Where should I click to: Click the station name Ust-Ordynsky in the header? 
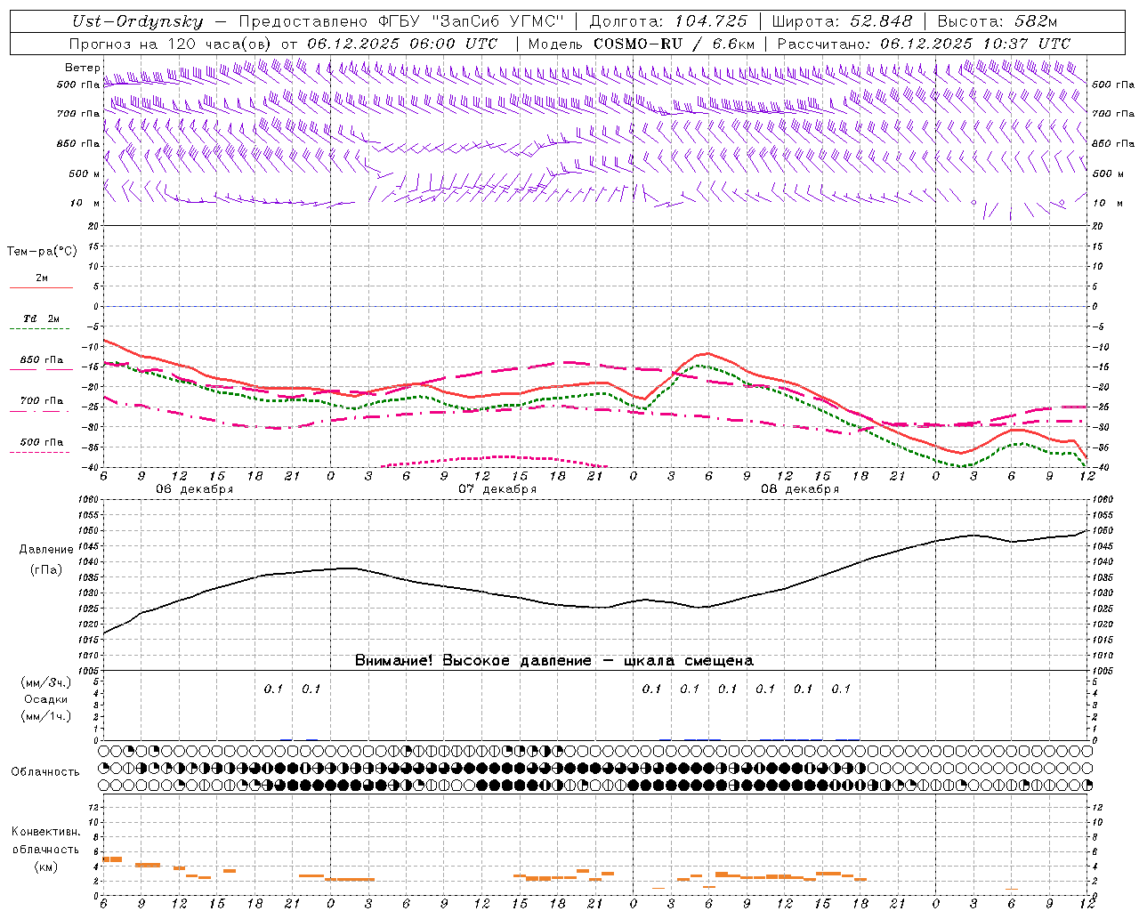pyautogui.click(x=137, y=22)
